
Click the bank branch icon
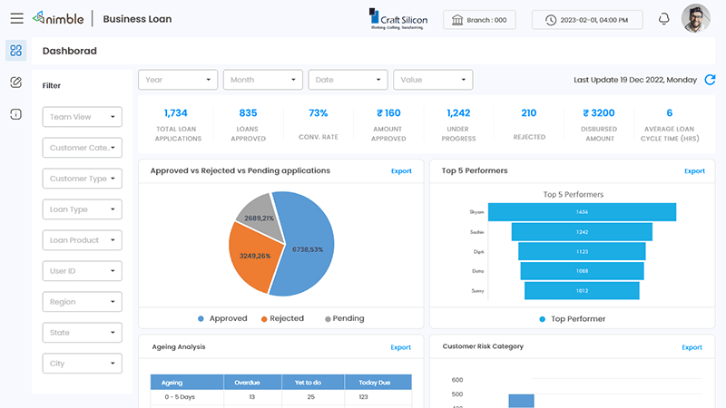(x=457, y=20)
